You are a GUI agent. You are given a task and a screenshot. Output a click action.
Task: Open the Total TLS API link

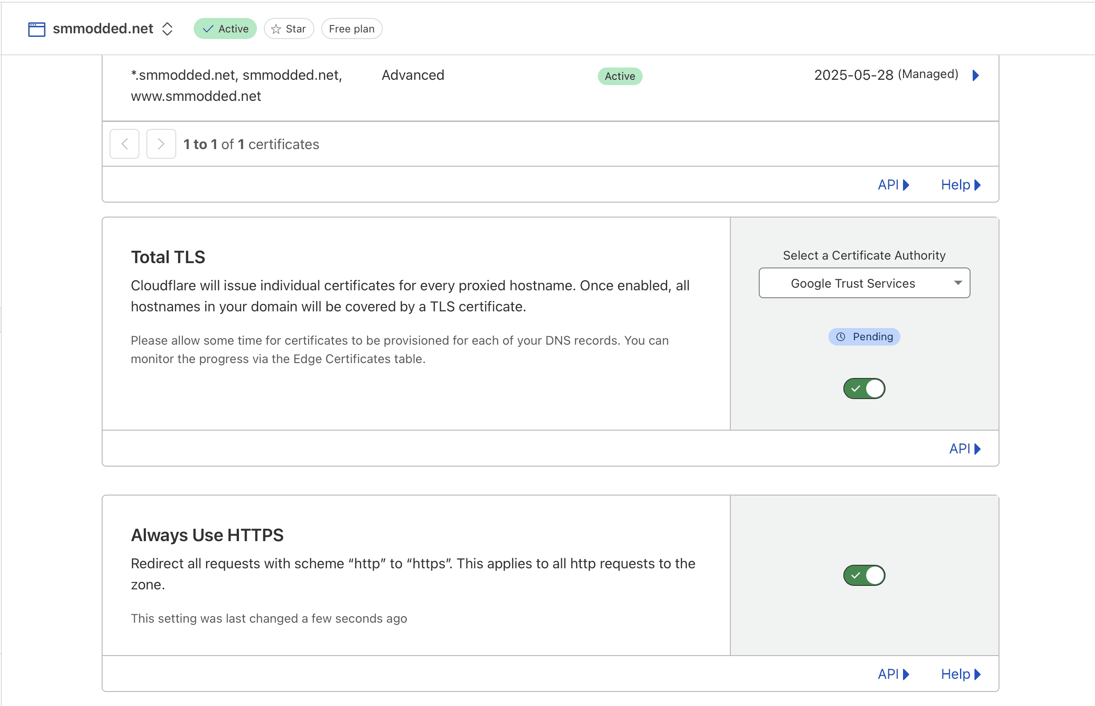[964, 449]
